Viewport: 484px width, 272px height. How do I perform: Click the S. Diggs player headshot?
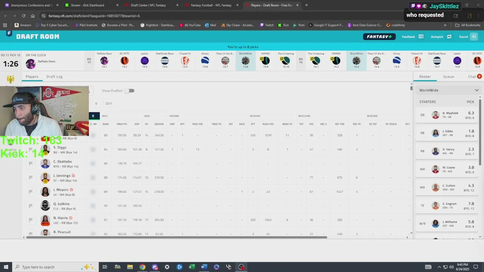tap(45, 150)
